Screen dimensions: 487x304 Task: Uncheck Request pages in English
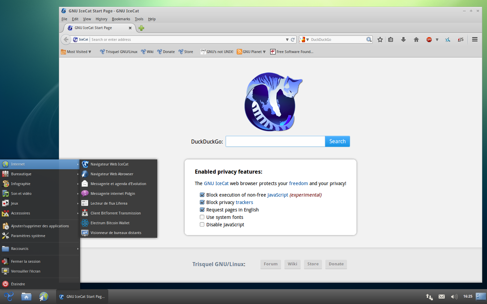[202, 210]
